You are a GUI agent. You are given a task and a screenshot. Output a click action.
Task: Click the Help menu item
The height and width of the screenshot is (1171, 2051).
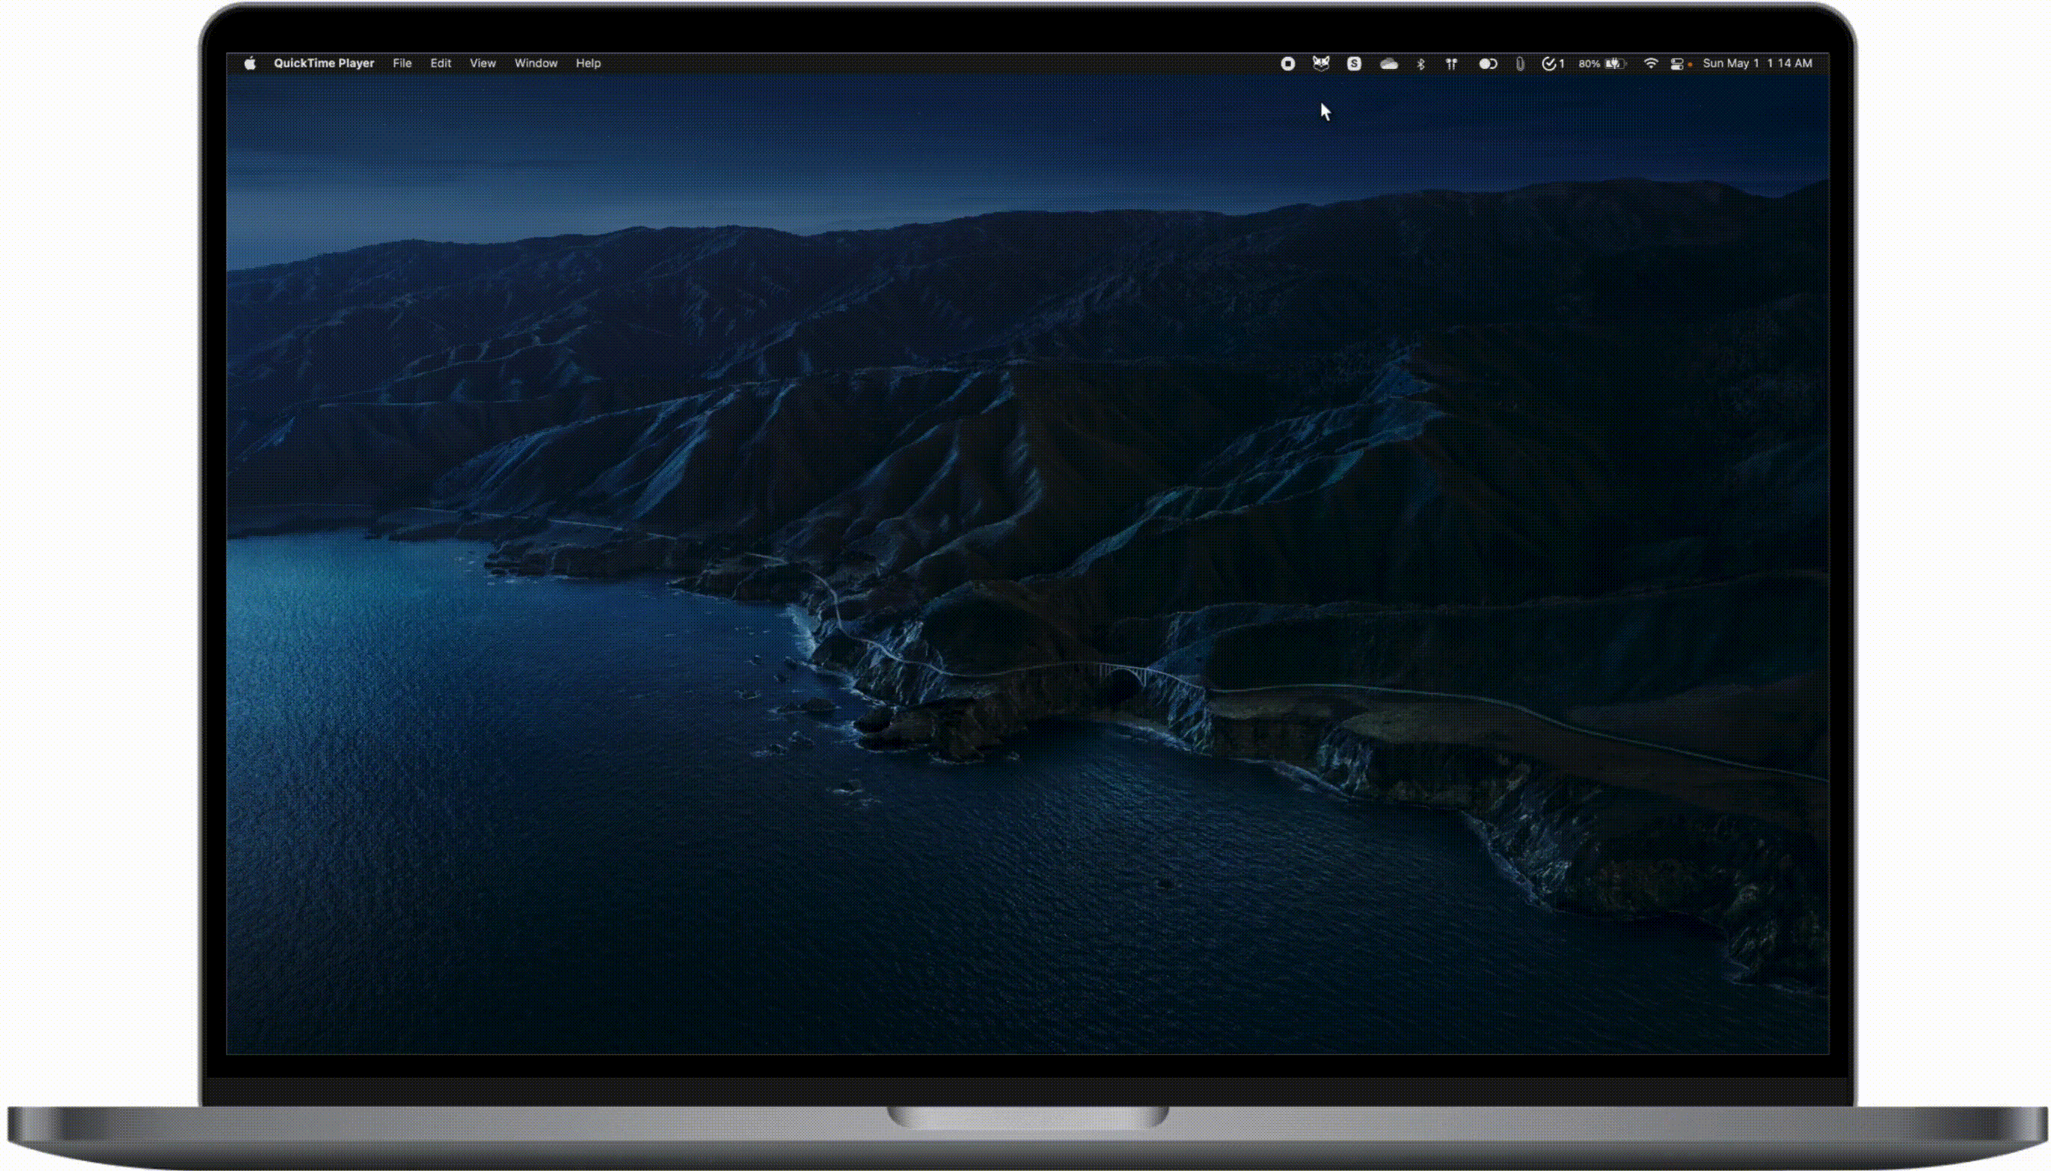tap(588, 64)
